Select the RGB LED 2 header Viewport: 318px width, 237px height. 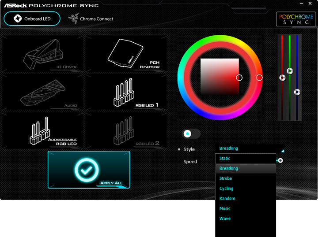(x=126, y=131)
